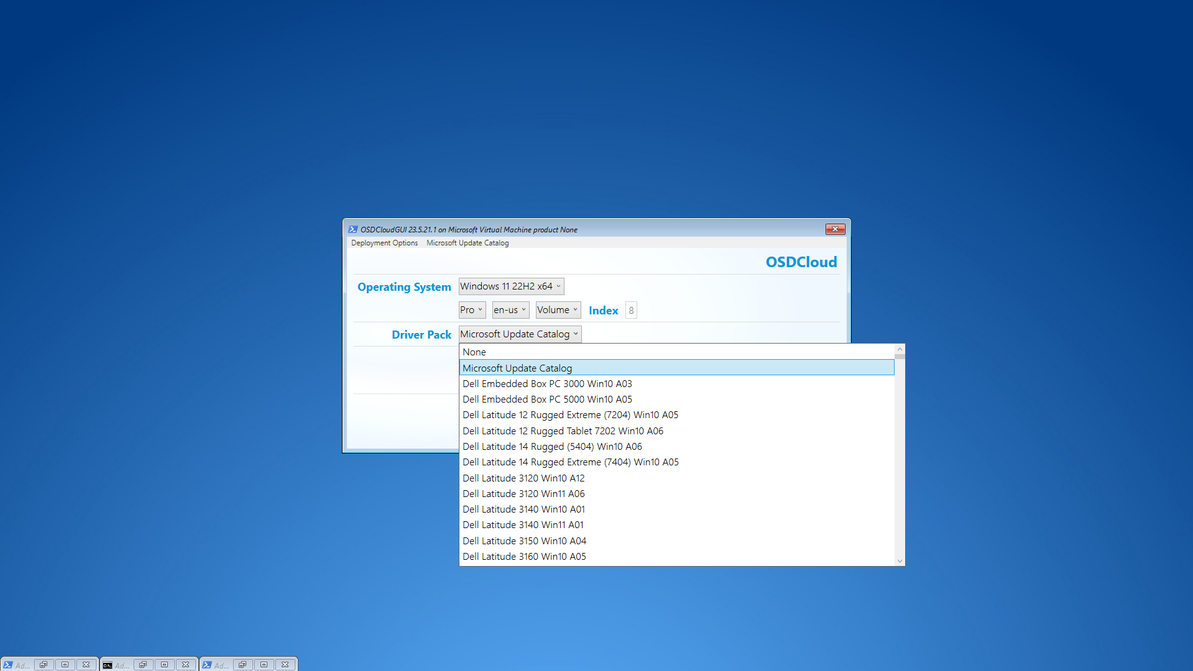Click the driver list scroll down arrow
The image size is (1193, 671).
(900, 560)
